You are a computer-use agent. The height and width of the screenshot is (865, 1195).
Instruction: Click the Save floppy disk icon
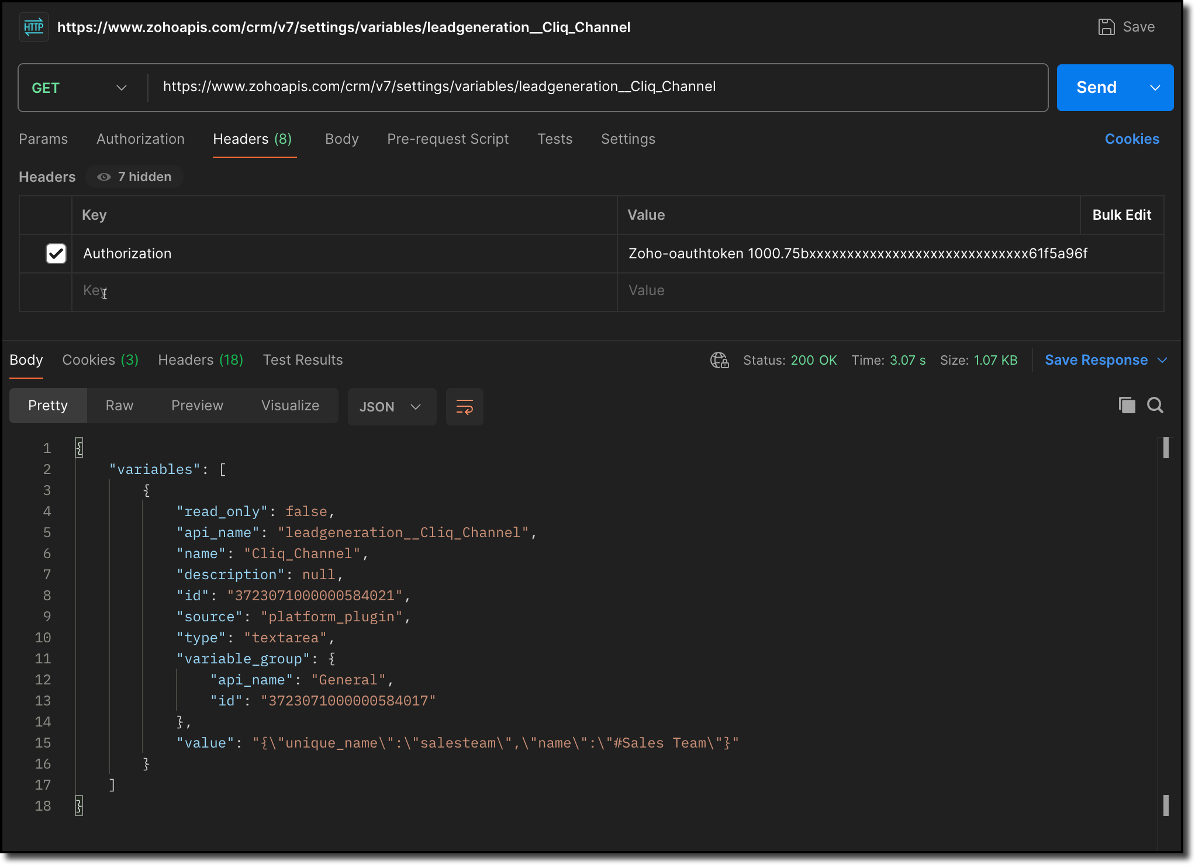[x=1106, y=27]
